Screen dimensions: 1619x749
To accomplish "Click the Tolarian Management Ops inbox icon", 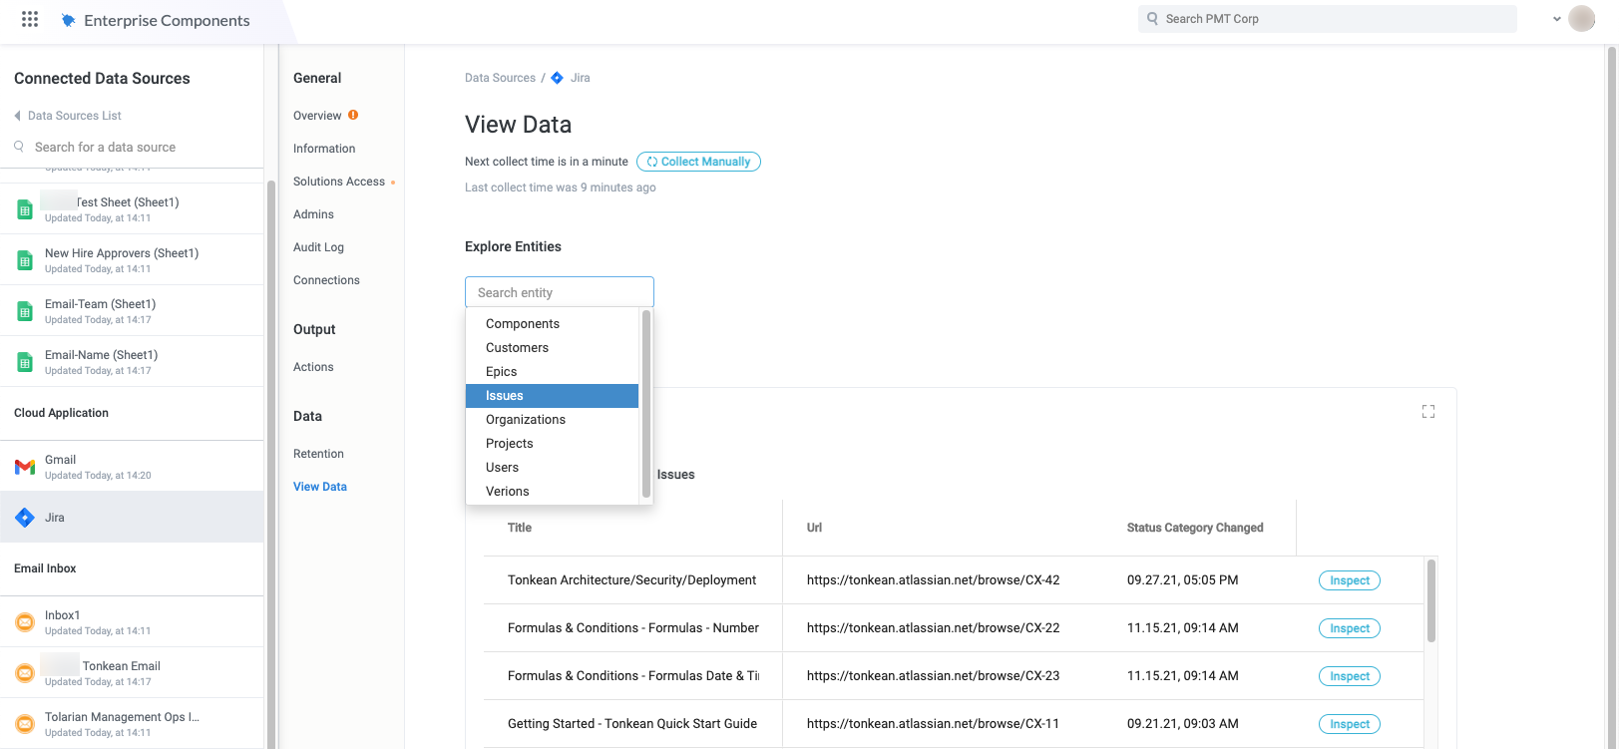I will [x=25, y=724].
